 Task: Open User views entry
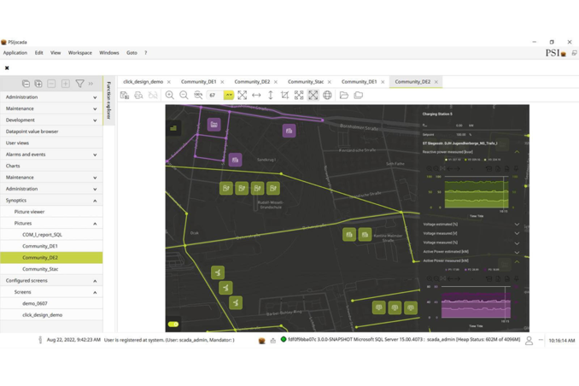tap(51, 143)
